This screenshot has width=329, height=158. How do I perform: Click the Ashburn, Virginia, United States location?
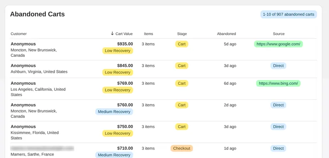pyautogui.click(x=39, y=72)
